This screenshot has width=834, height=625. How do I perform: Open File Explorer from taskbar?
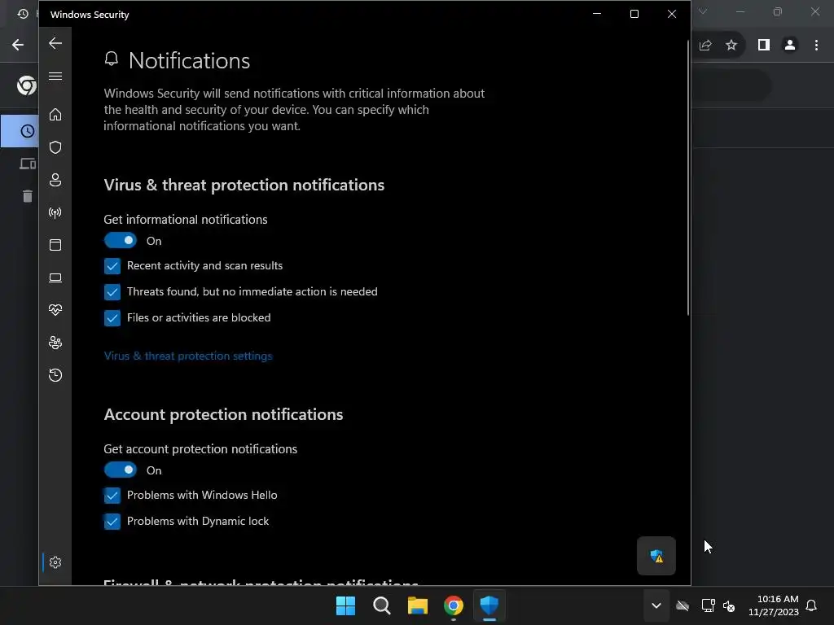pos(418,605)
